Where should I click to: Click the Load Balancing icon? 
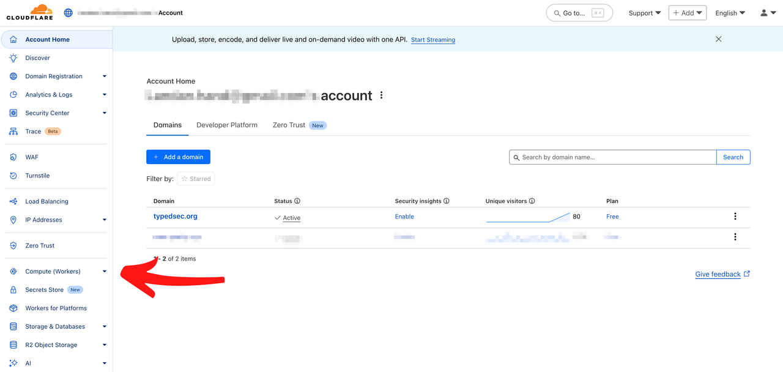tap(13, 201)
